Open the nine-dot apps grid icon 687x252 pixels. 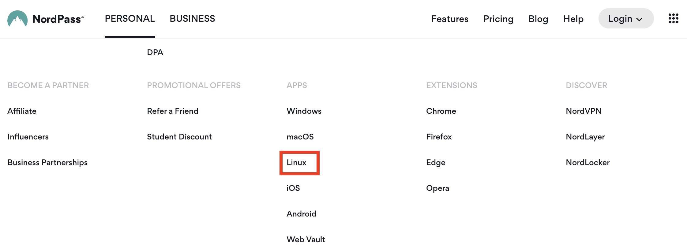(x=673, y=18)
